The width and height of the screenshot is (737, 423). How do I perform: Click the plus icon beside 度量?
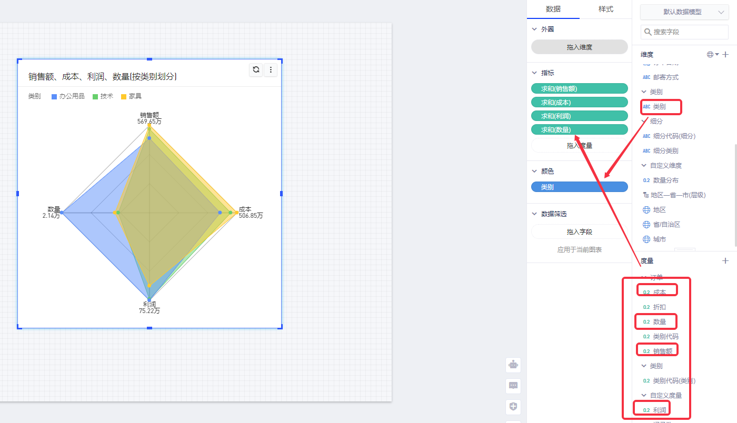725,260
